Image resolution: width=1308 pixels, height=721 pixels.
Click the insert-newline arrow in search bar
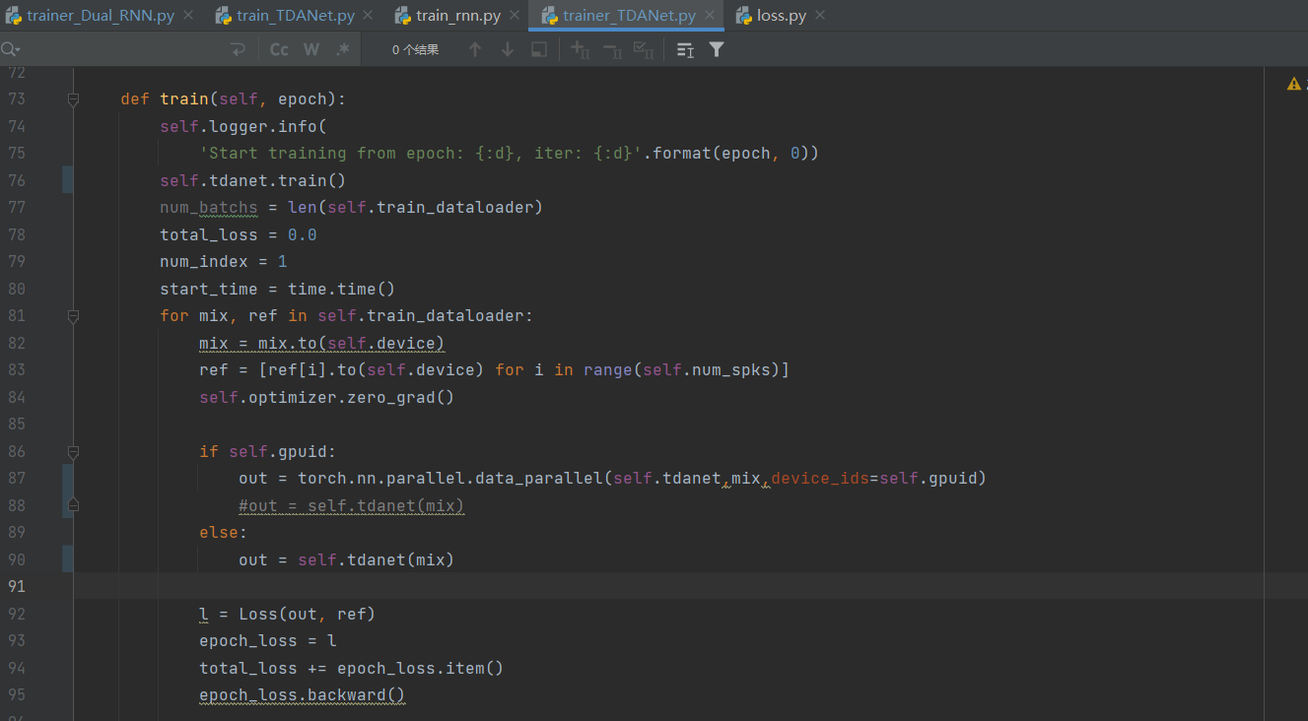(237, 48)
